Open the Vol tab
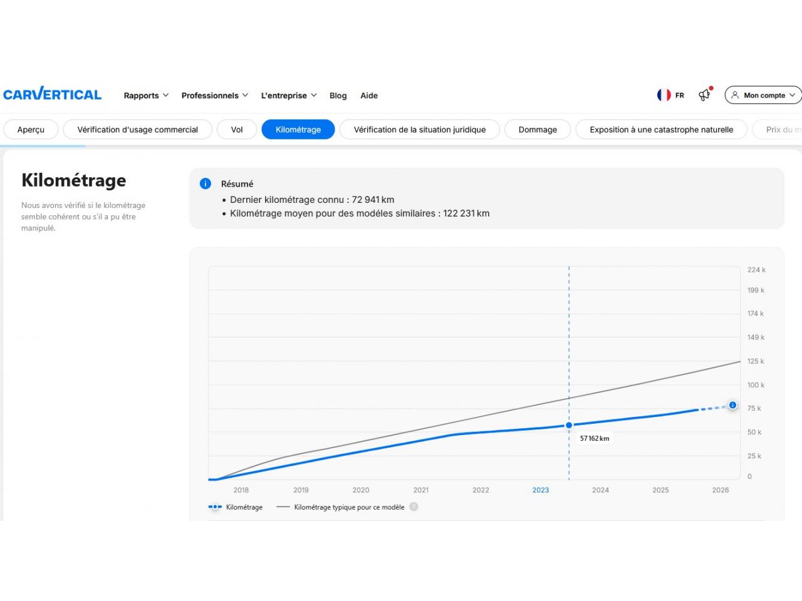Screen dimensions: 802x601 [237, 130]
